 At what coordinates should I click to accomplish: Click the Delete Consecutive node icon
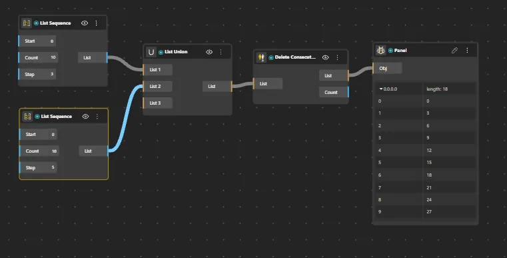point(261,57)
